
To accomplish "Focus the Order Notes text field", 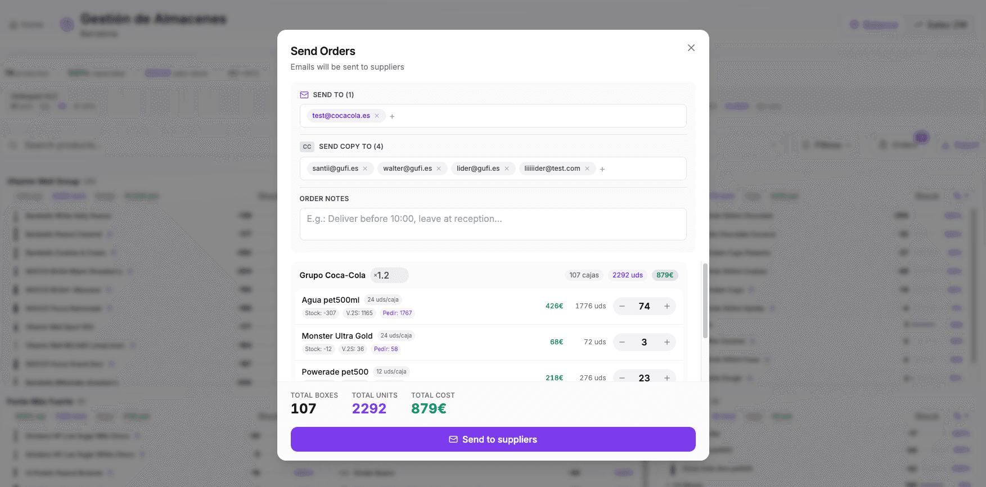I will tap(493, 224).
